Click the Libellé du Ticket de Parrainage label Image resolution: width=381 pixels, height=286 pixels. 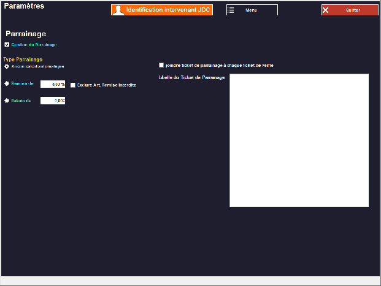tap(191, 77)
